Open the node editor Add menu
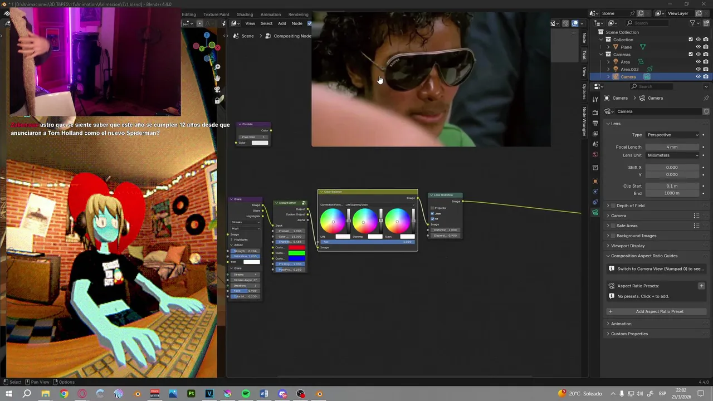Viewport: 713px width, 401px height. tap(282, 23)
